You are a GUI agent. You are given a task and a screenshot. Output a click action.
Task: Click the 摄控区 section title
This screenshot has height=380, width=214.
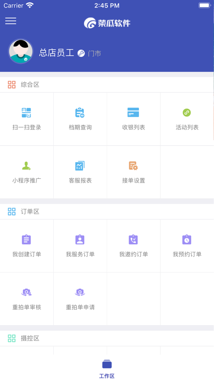pyautogui.click(x=30, y=338)
